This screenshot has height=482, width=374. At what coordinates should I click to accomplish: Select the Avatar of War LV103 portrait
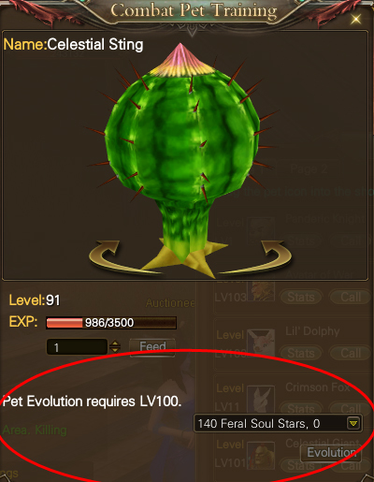[x=261, y=291]
